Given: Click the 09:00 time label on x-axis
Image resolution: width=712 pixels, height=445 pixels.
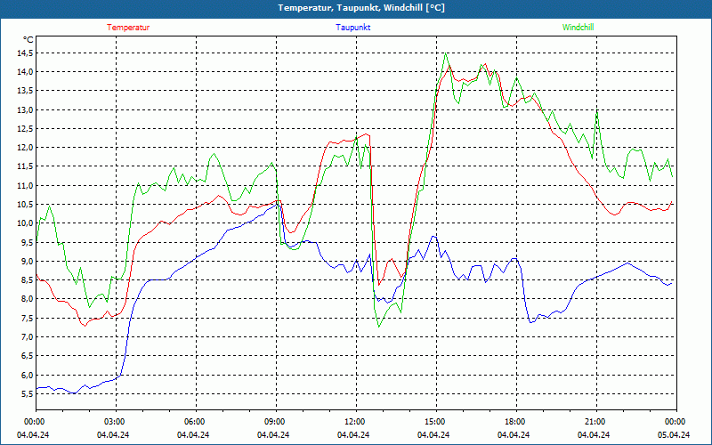Looking at the screenshot, I should pos(275,422).
